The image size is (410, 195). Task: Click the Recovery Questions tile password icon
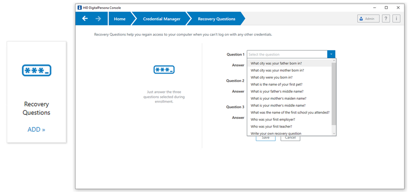(x=37, y=70)
